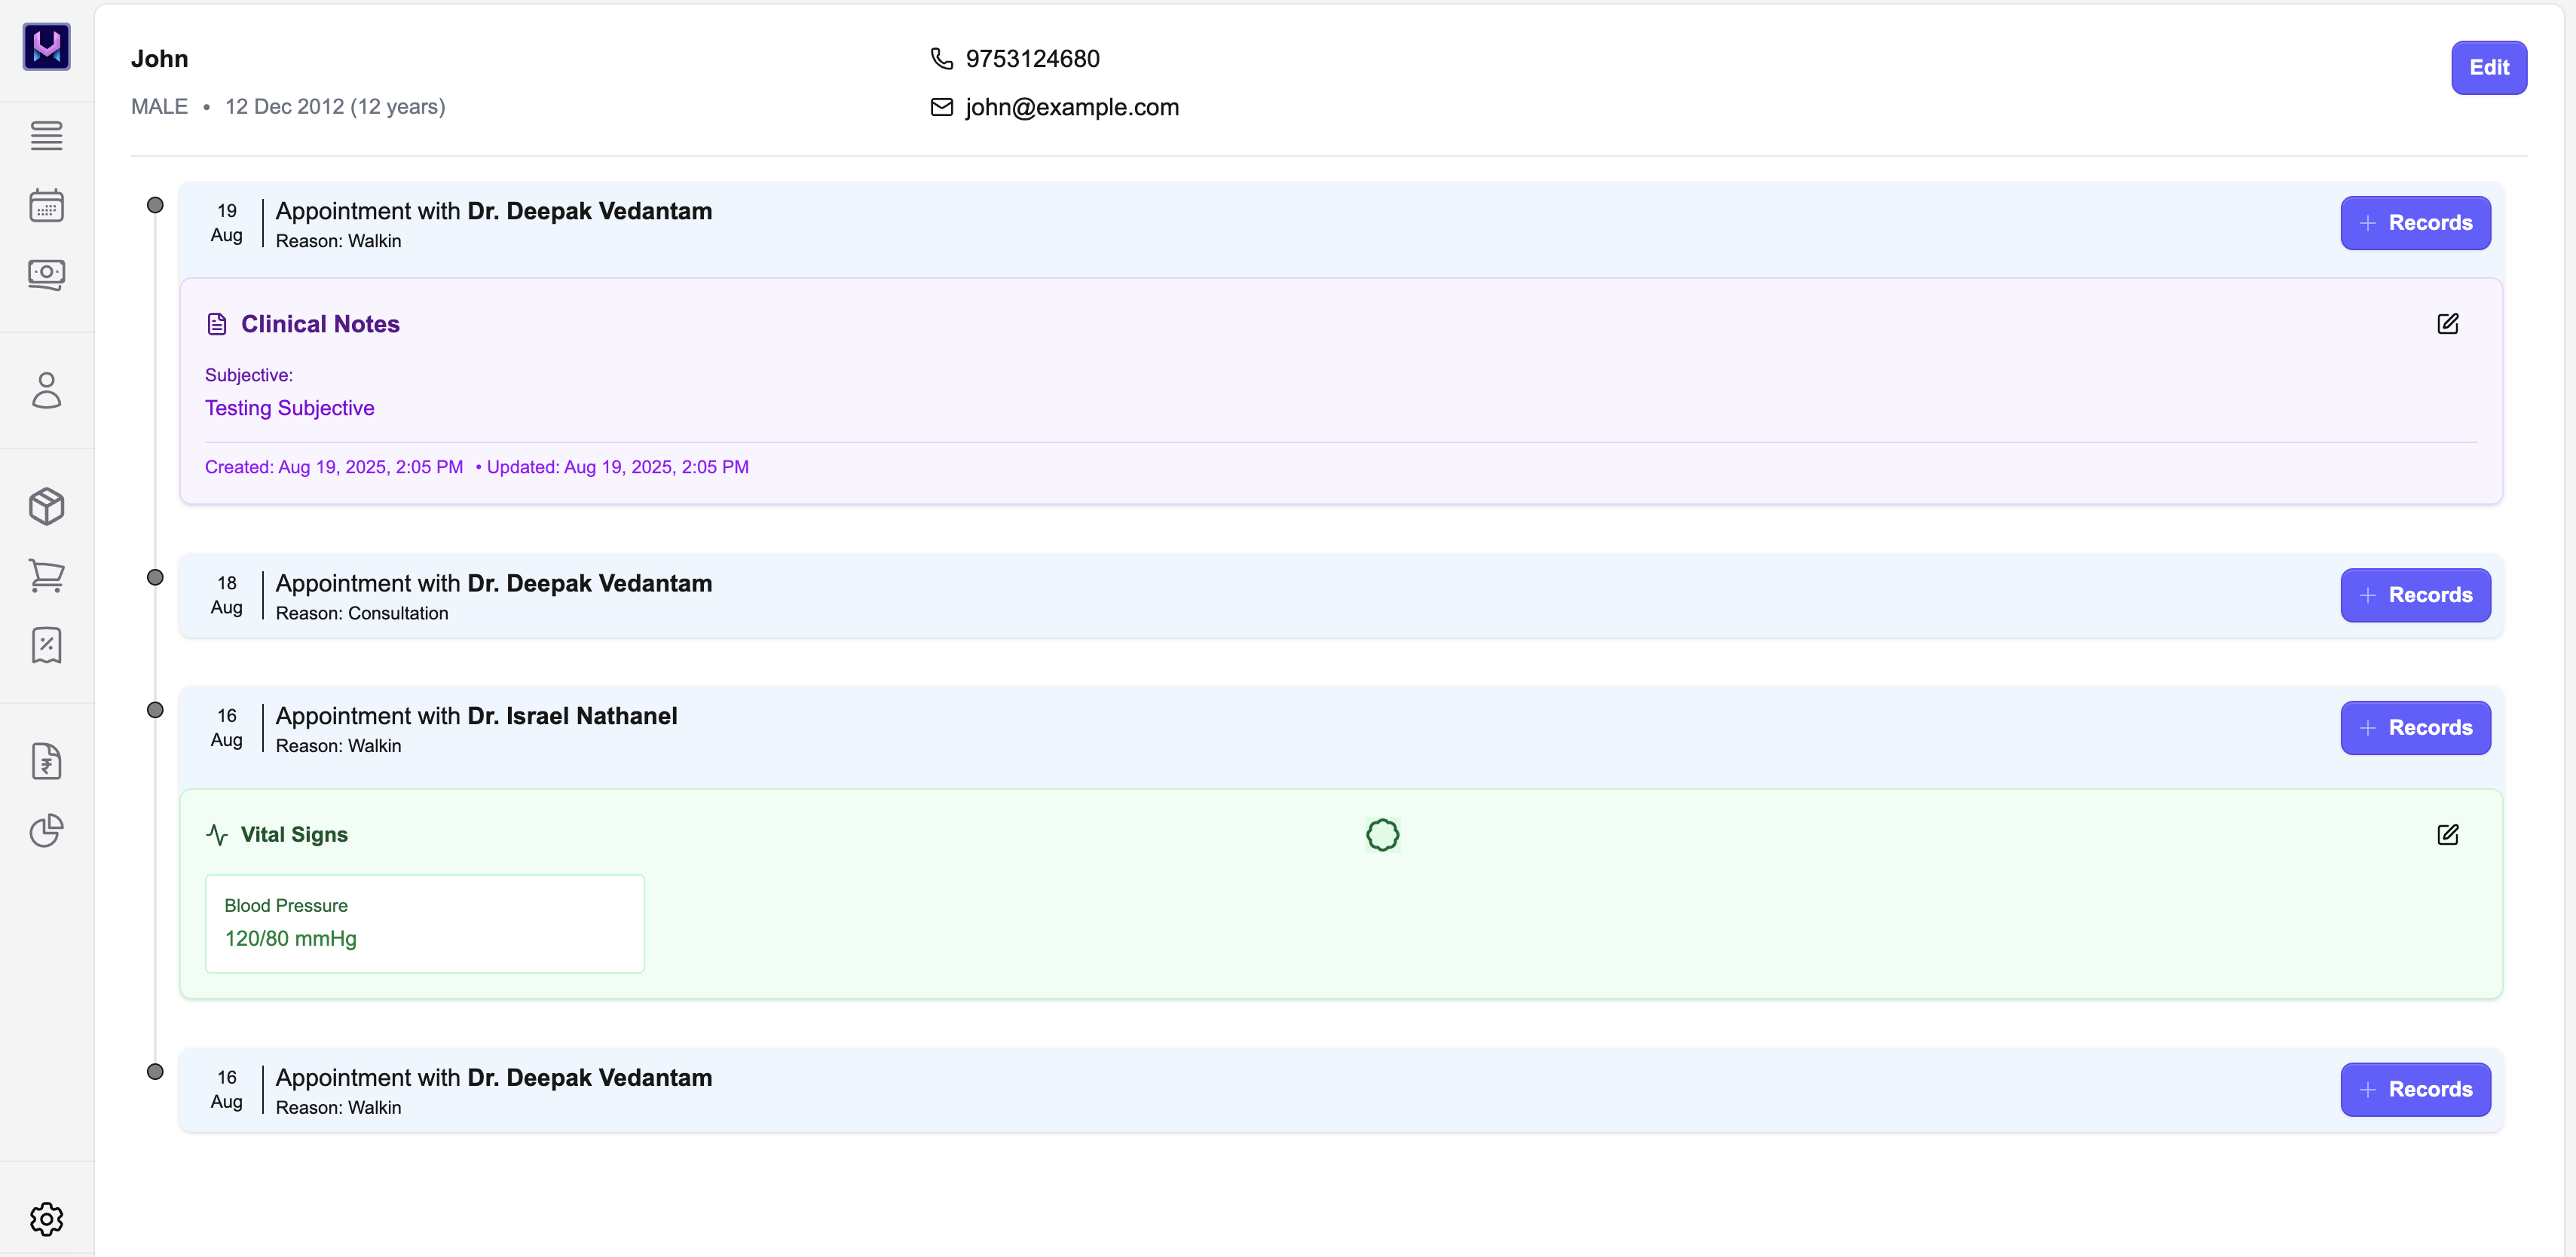The width and height of the screenshot is (2576, 1257).
Task: Open the patients person icon
Action: pos(46,390)
